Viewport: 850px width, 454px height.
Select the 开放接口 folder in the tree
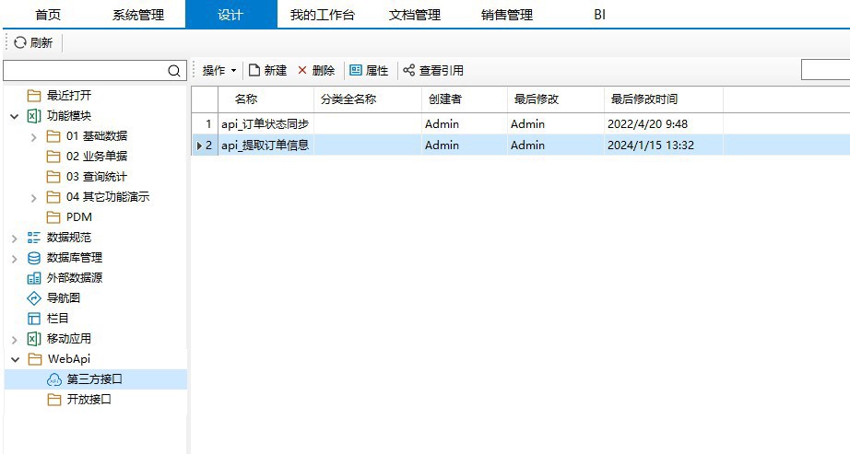pos(89,400)
